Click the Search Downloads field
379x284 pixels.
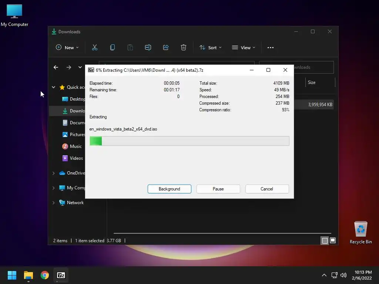[x=313, y=67]
